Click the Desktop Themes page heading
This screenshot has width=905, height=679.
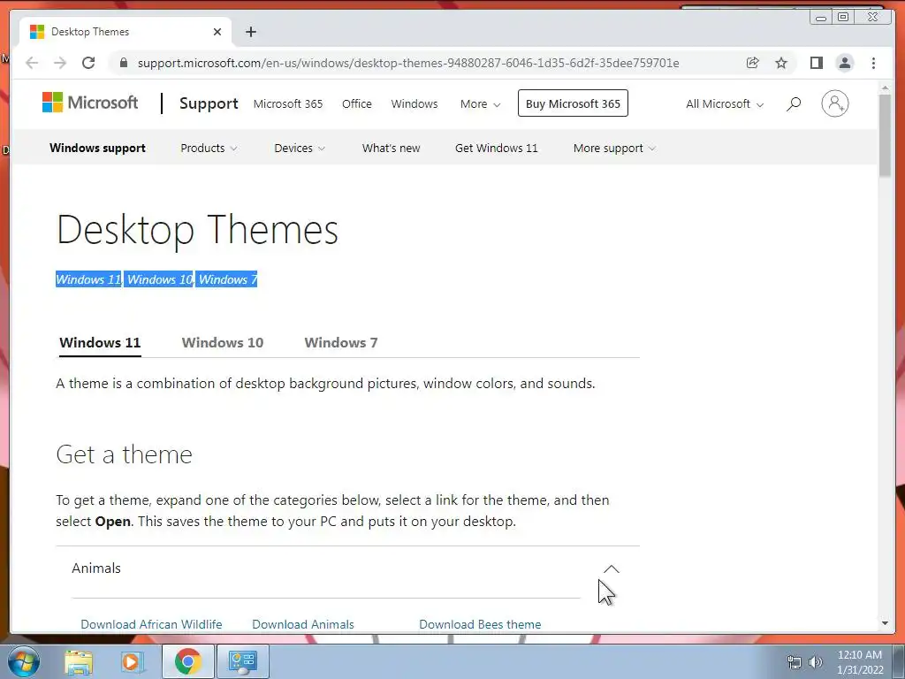pos(197,231)
